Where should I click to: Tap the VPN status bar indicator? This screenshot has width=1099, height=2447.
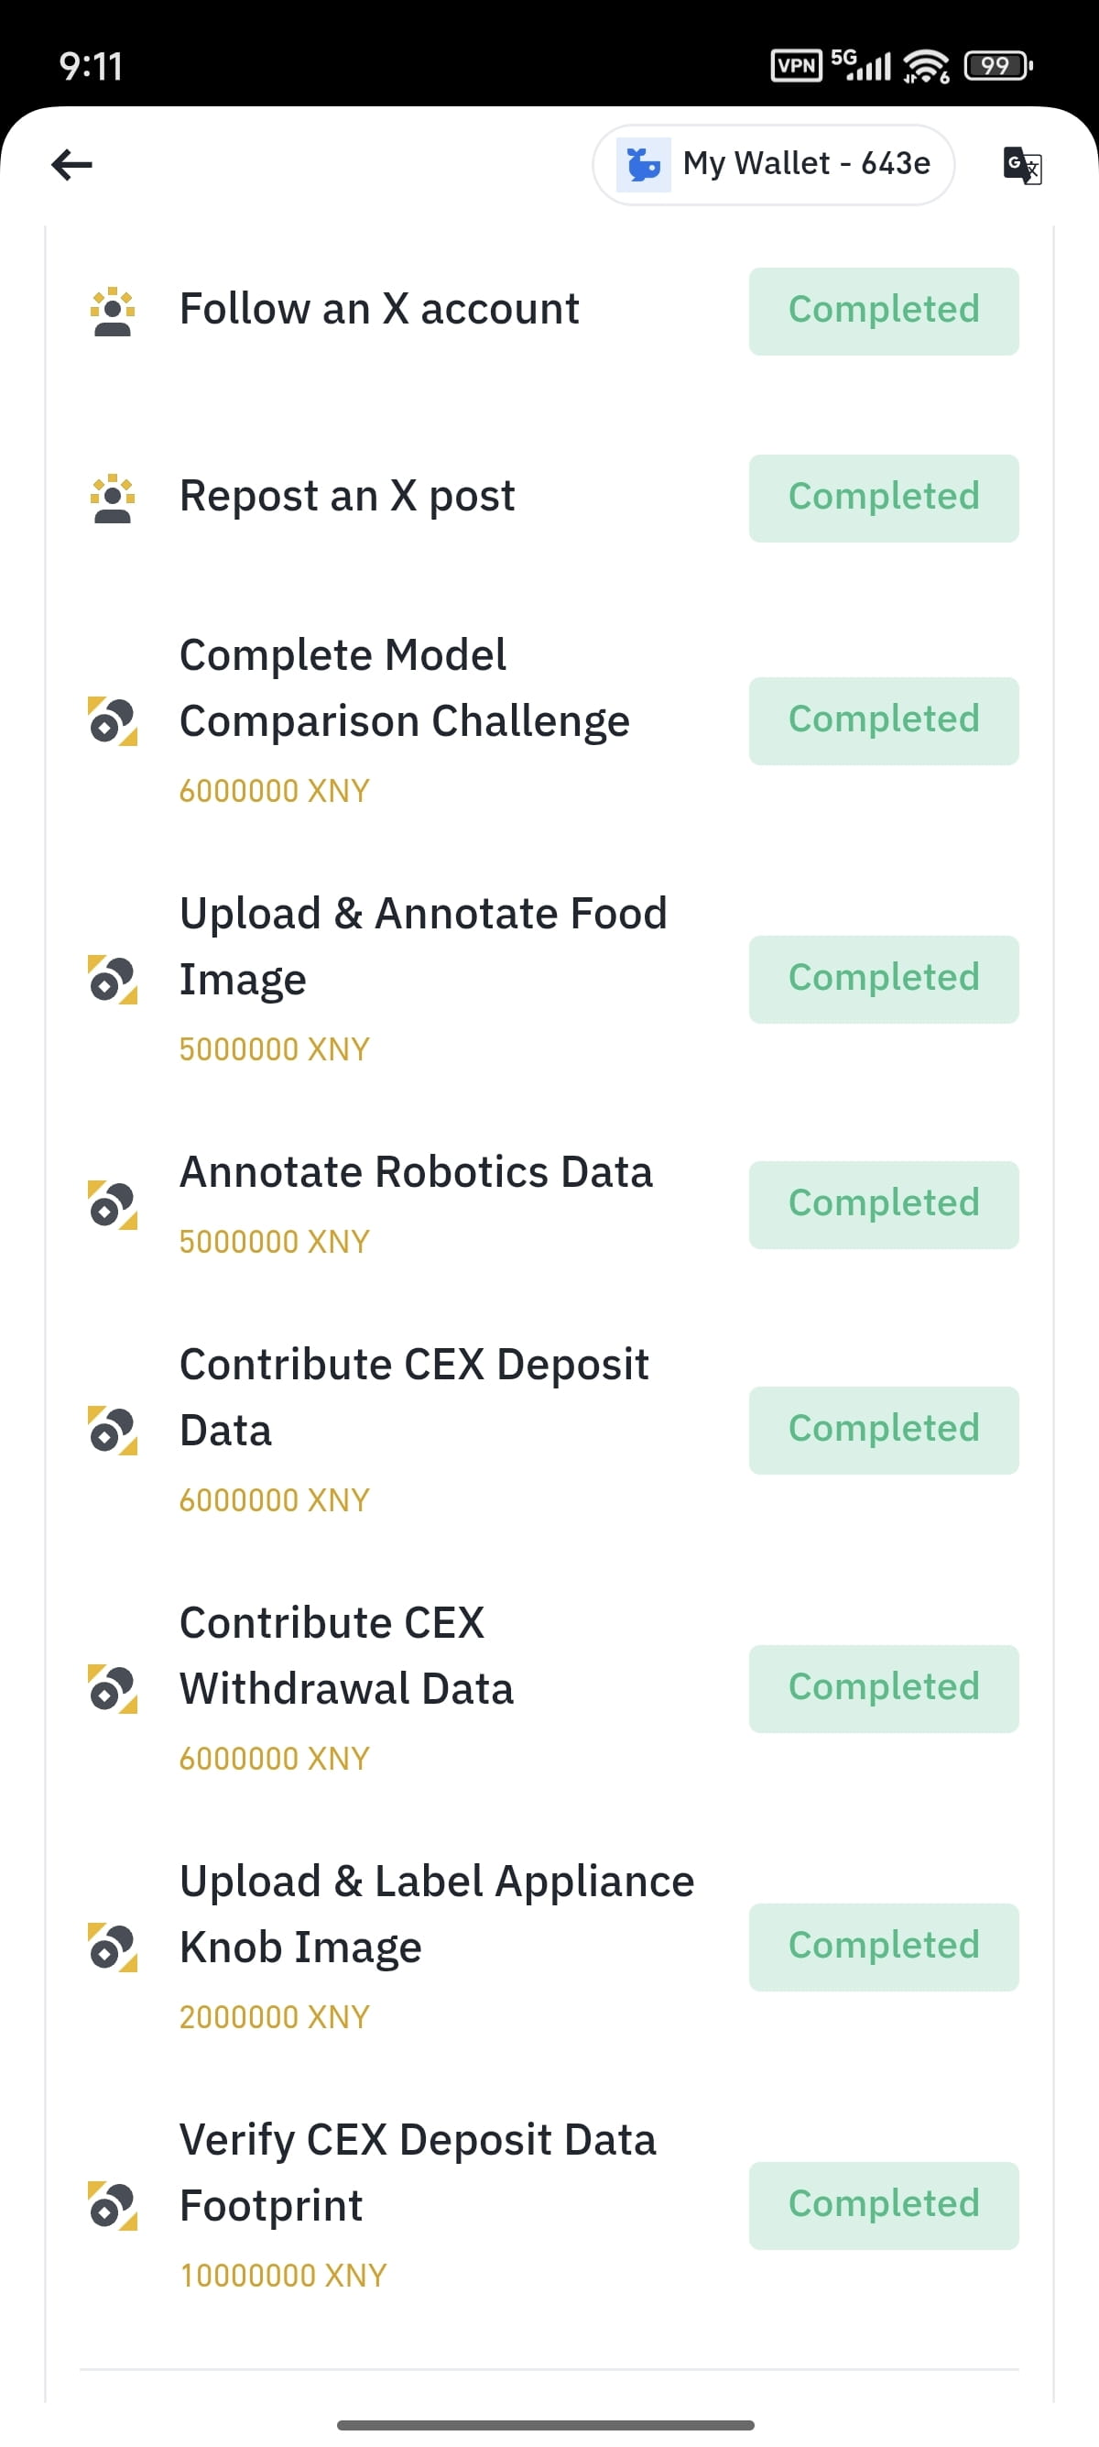click(796, 66)
